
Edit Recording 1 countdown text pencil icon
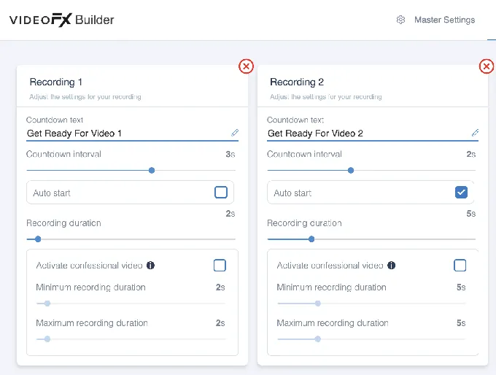(235, 133)
